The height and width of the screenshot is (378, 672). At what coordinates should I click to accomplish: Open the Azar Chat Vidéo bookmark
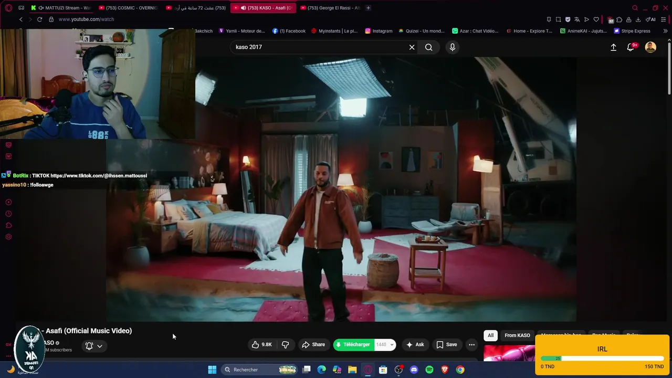coord(475,31)
